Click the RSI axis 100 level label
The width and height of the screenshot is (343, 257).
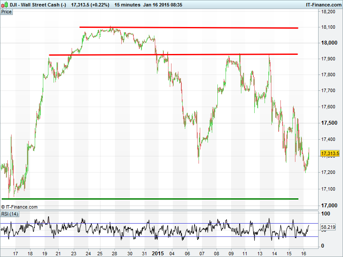pyautogui.click(x=325, y=214)
